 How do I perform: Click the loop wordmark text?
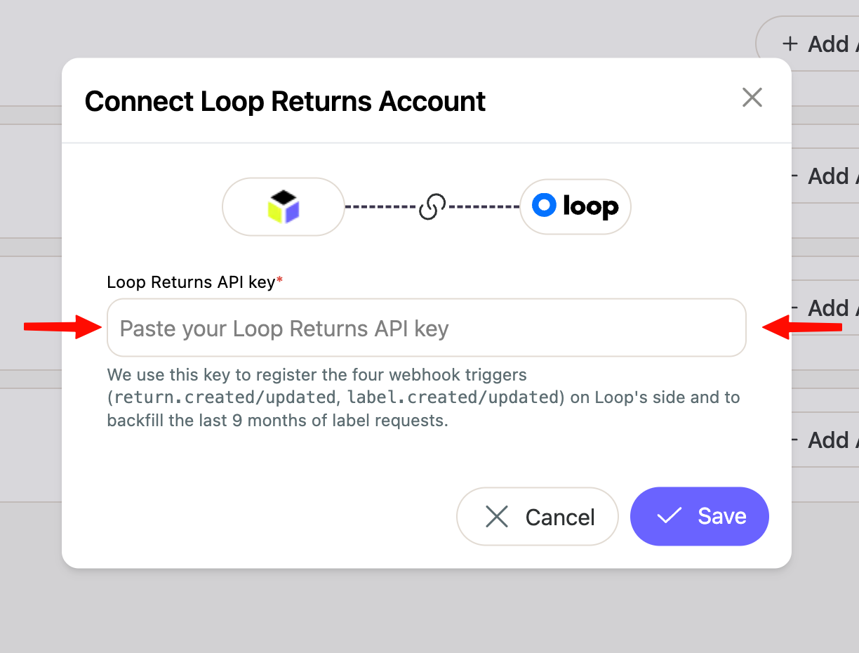pyautogui.click(x=590, y=206)
